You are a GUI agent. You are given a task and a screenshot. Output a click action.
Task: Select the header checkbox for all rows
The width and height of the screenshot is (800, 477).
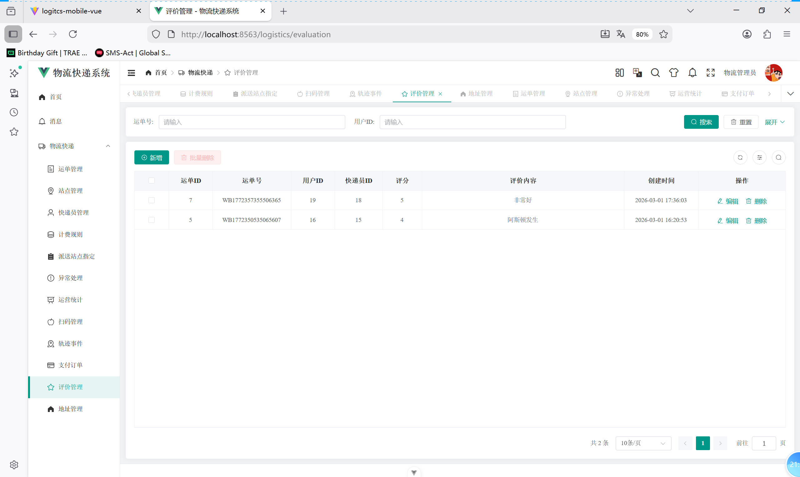152,181
